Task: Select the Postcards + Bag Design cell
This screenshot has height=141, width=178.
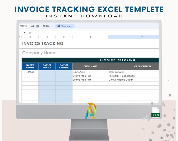Action: tap(133, 76)
